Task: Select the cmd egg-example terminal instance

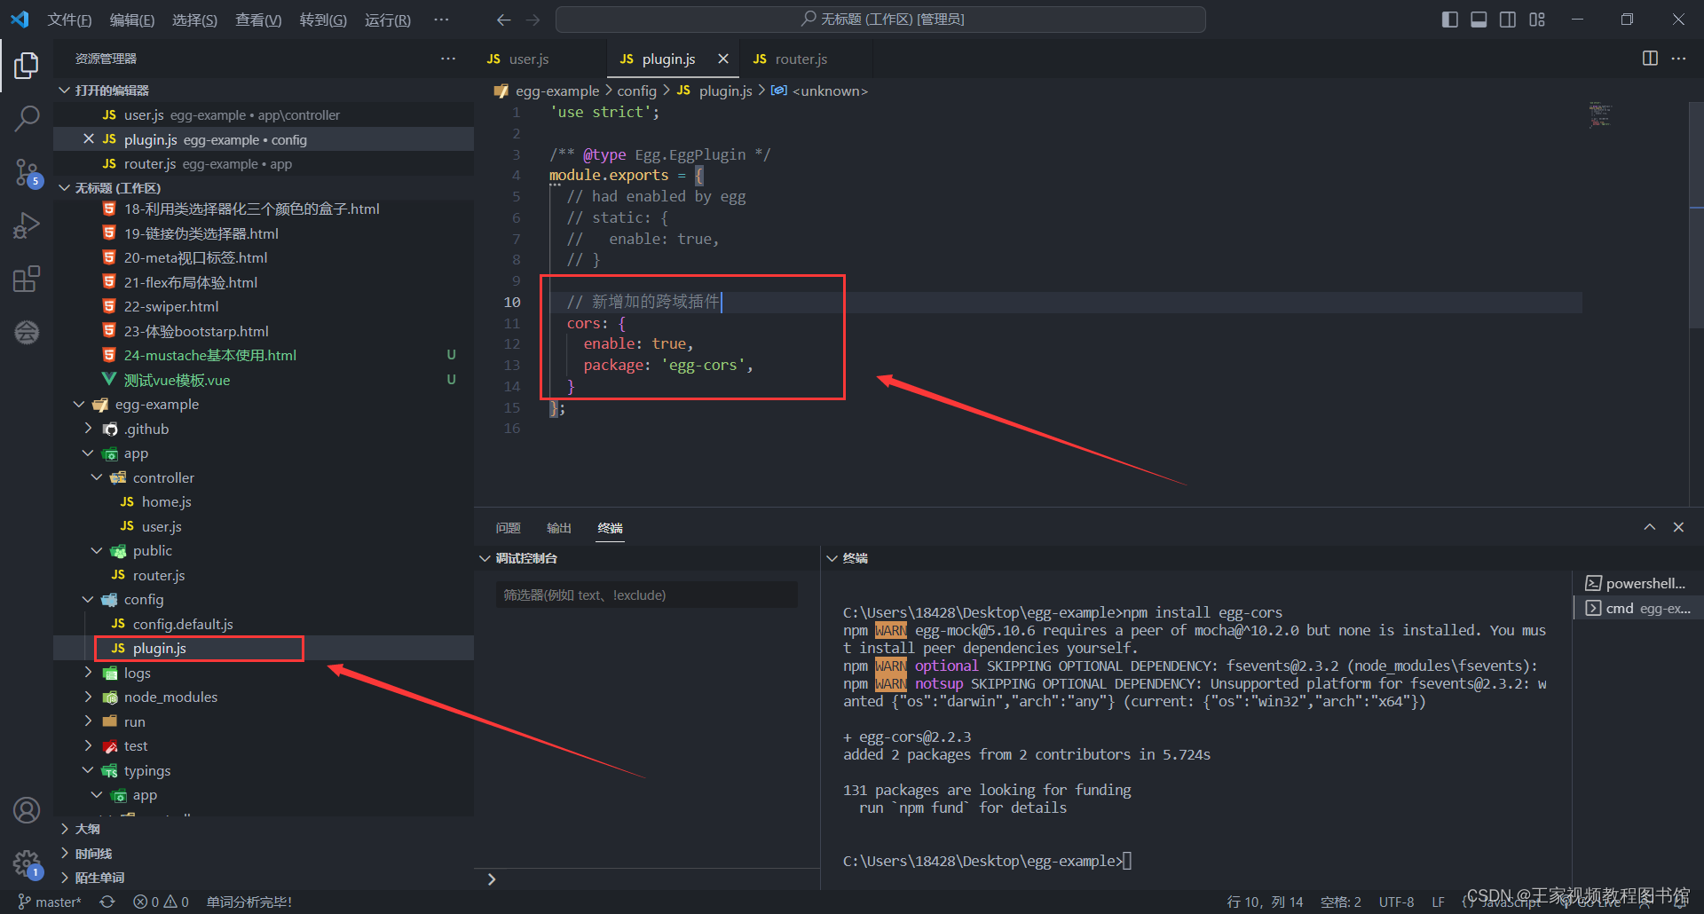Action: [x=1638, y=609]
